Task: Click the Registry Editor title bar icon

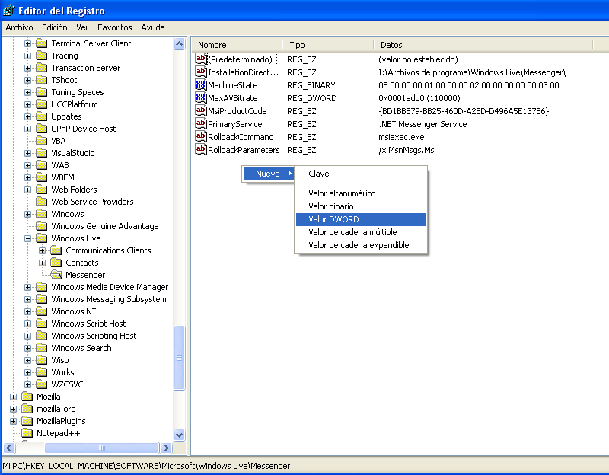Action: tap(9, 11)
